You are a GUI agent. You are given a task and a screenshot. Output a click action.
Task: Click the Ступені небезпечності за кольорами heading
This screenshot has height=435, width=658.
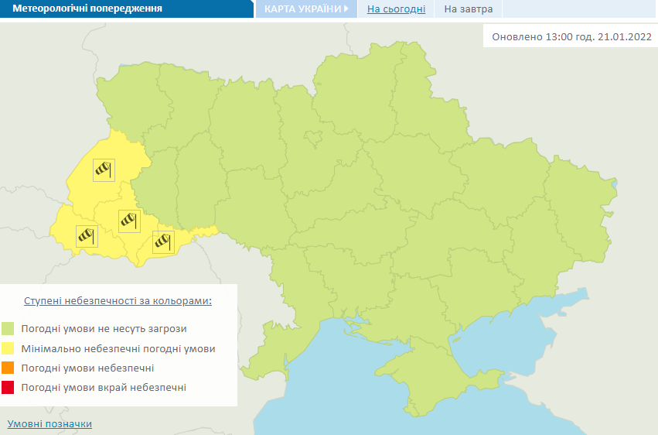[118, 301]
